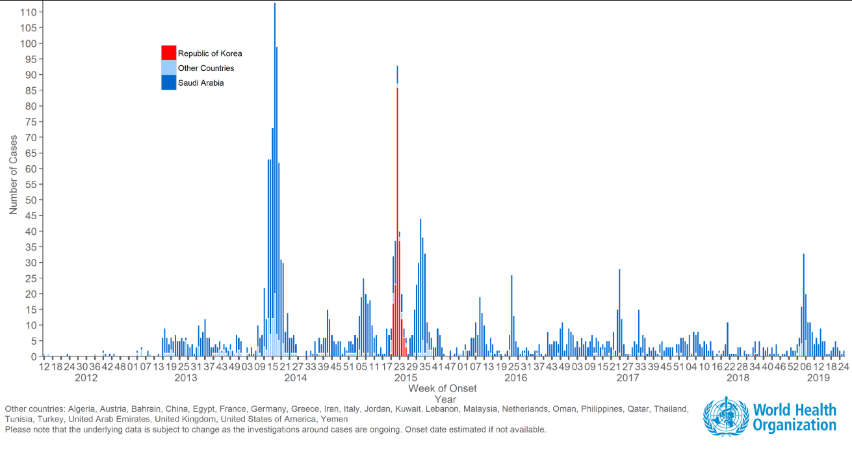Select the 2012 year label
Viewport: 852px width, 454px height.
click(86, 376)
